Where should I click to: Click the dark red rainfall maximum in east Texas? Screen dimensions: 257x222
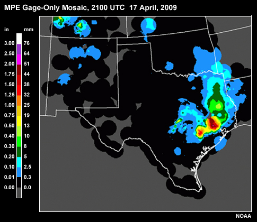(214, 123)
